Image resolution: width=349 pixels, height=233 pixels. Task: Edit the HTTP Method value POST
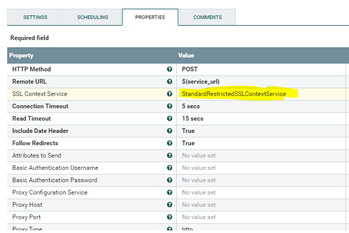(x=190, y=69)
